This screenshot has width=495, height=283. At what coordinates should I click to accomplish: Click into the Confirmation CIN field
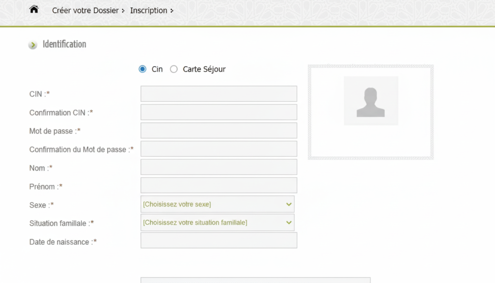218,112
